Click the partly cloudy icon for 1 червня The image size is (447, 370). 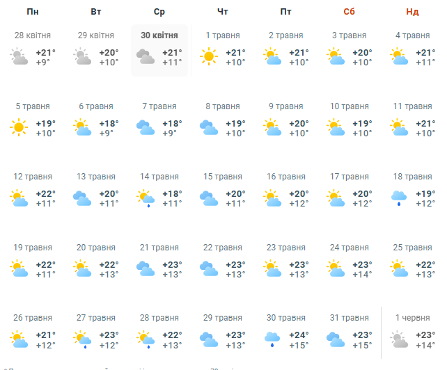click(398, 339)
